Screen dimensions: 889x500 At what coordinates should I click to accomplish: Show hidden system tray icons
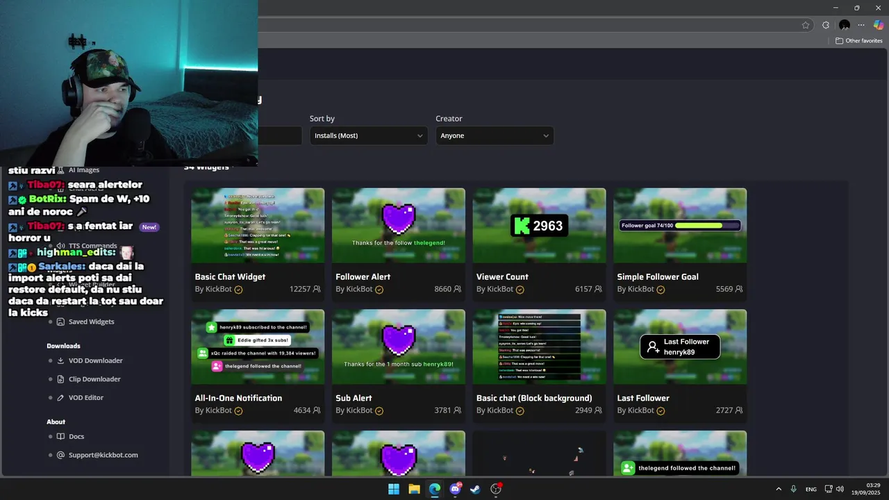[779, 489]
